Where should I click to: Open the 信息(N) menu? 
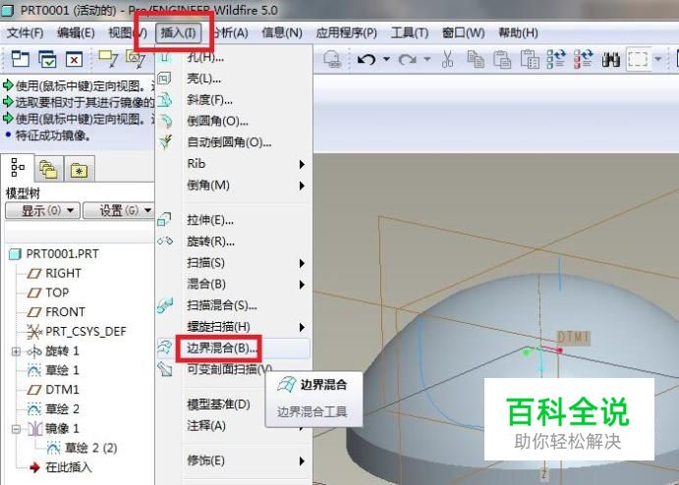tap(282, 32)
